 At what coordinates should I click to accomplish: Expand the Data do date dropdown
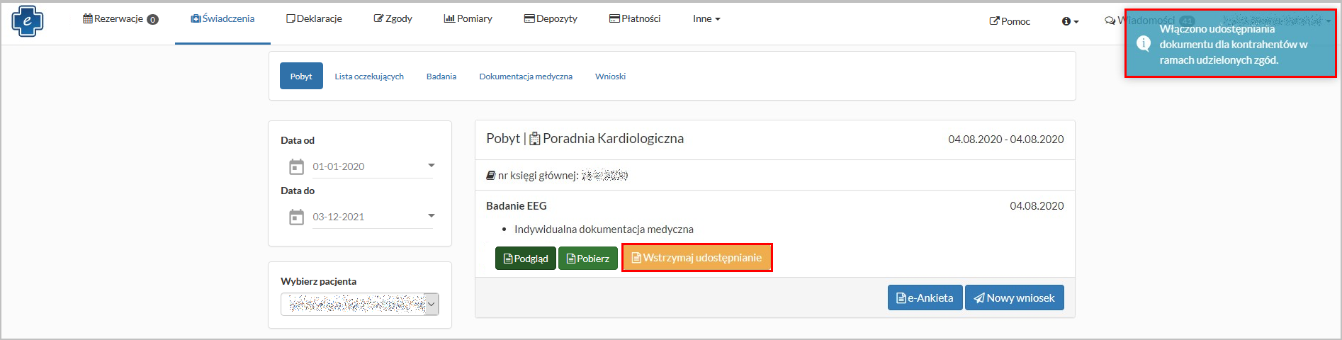click(x=431, y=216)
